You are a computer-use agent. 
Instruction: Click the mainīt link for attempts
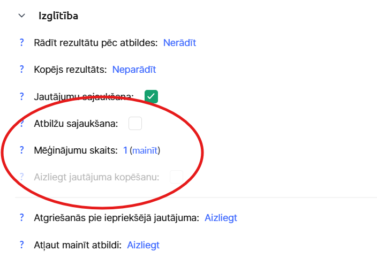coord(145,150)
